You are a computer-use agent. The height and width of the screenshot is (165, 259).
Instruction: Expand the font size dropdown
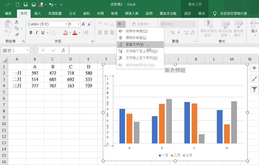click(x=78, y=24)
